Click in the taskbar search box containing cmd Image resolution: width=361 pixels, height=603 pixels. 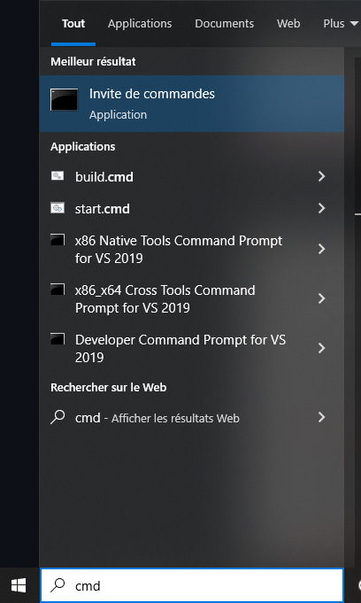tap(191, 585)
